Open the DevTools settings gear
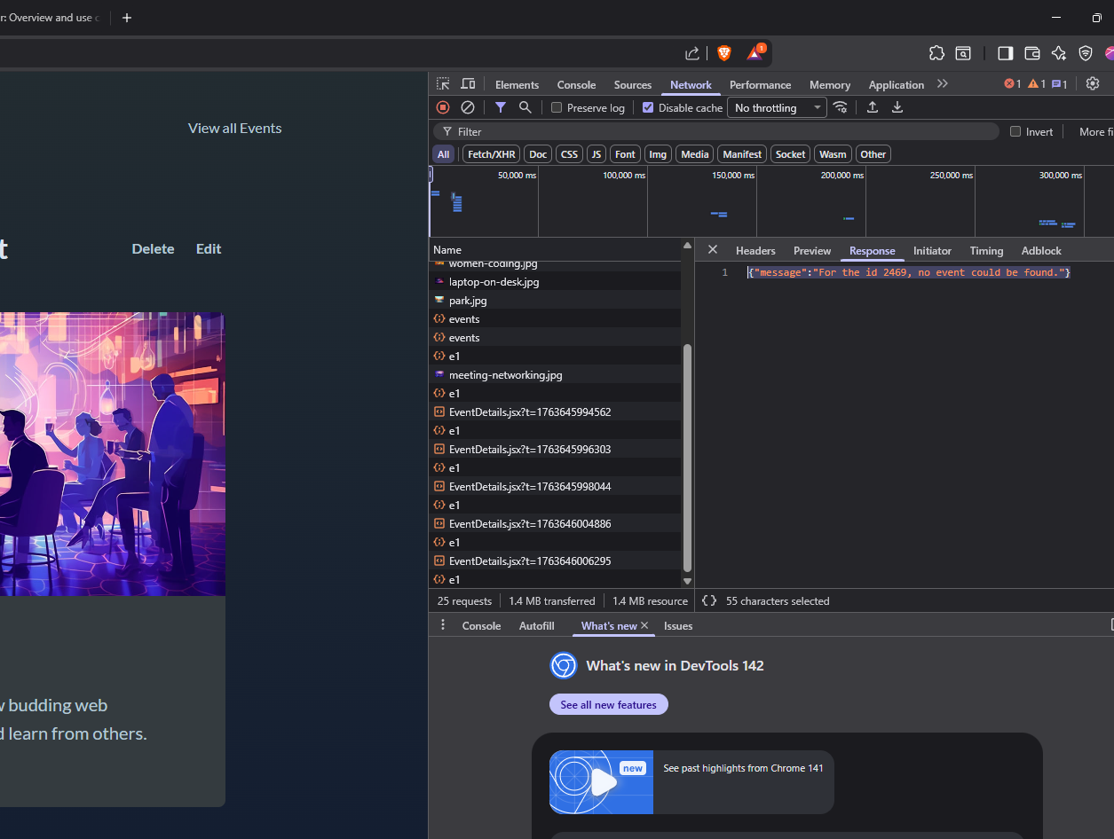The height and width of the screenshot is (839, 1114). (x=1093, y=83)
